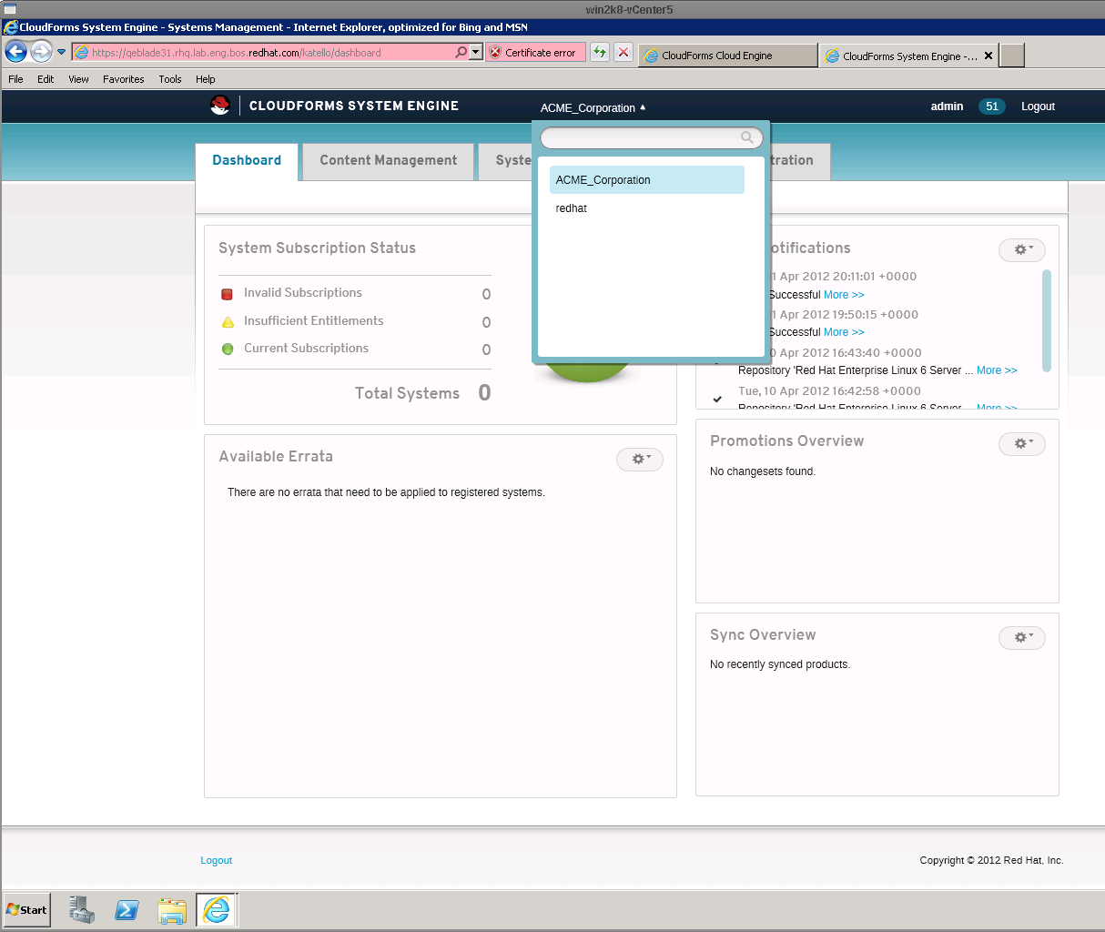Image resolution: width=1105 pixels, height=932 pixels.
Task: Click the notifications count badge 51
Action: coord(991,106)
